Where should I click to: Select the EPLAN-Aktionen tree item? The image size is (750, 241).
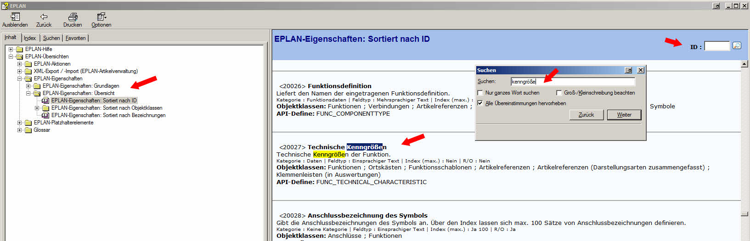click(x=52, y=64)
